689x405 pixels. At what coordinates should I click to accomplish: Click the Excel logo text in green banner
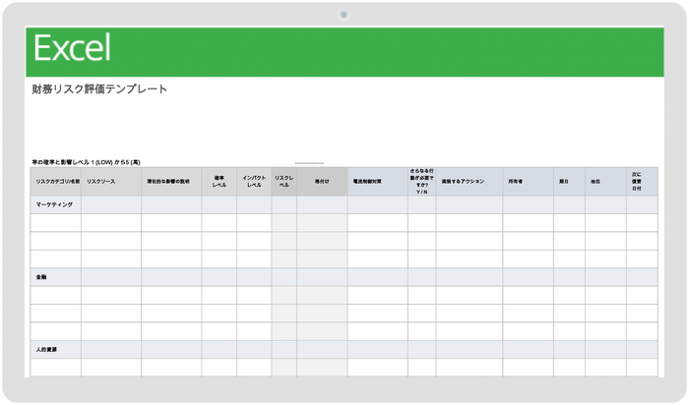click(x=72, y=47)
